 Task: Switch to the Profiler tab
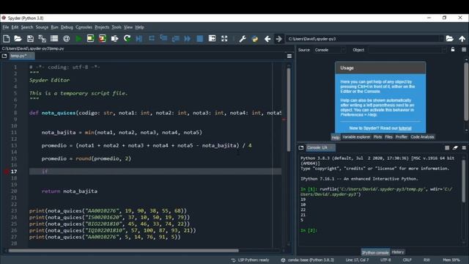(402, 137)
